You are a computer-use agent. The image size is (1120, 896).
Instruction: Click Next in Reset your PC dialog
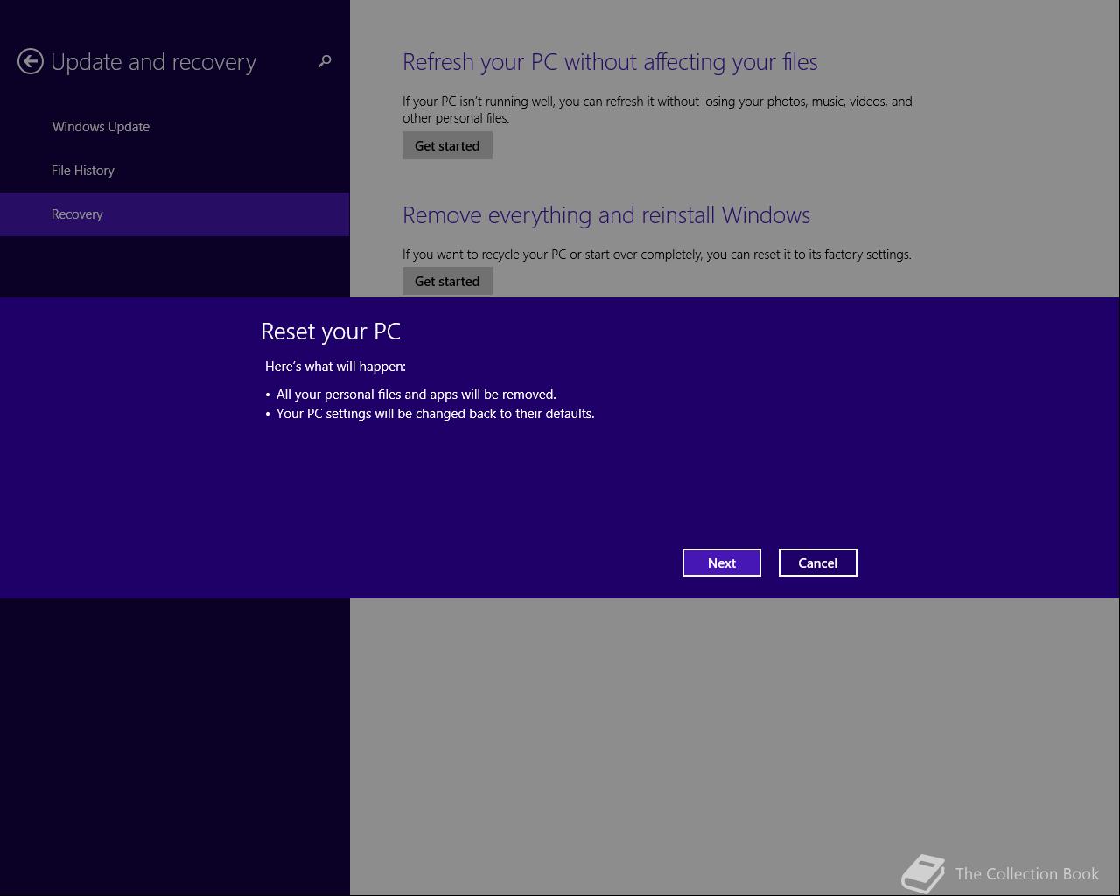[722, 563]
